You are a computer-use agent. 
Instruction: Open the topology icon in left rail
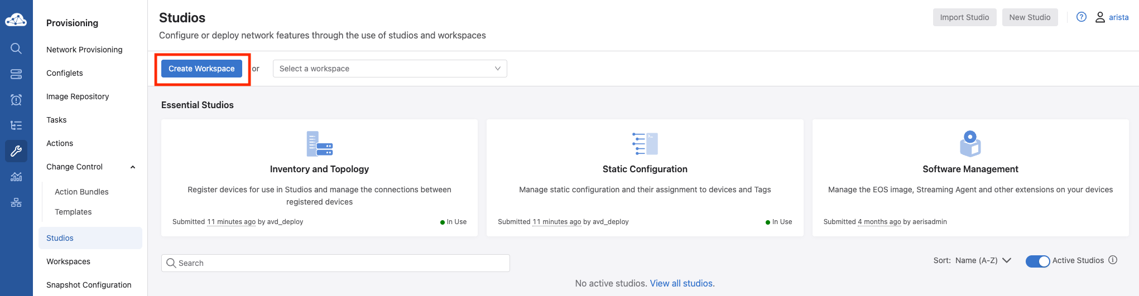tap(16, 202)
